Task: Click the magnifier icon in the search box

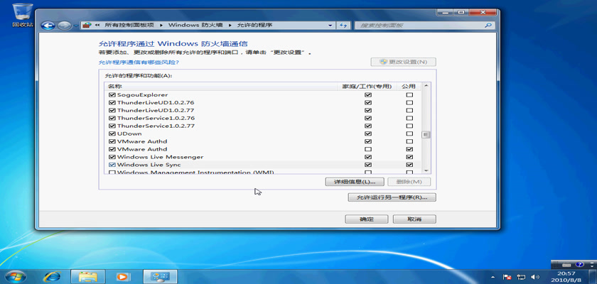Action: [x=488, y=25]
